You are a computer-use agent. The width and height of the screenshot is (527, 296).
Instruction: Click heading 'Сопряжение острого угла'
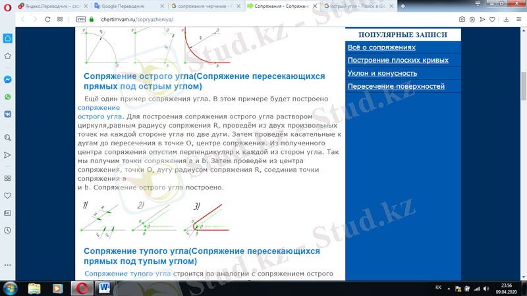pos(204,81)
